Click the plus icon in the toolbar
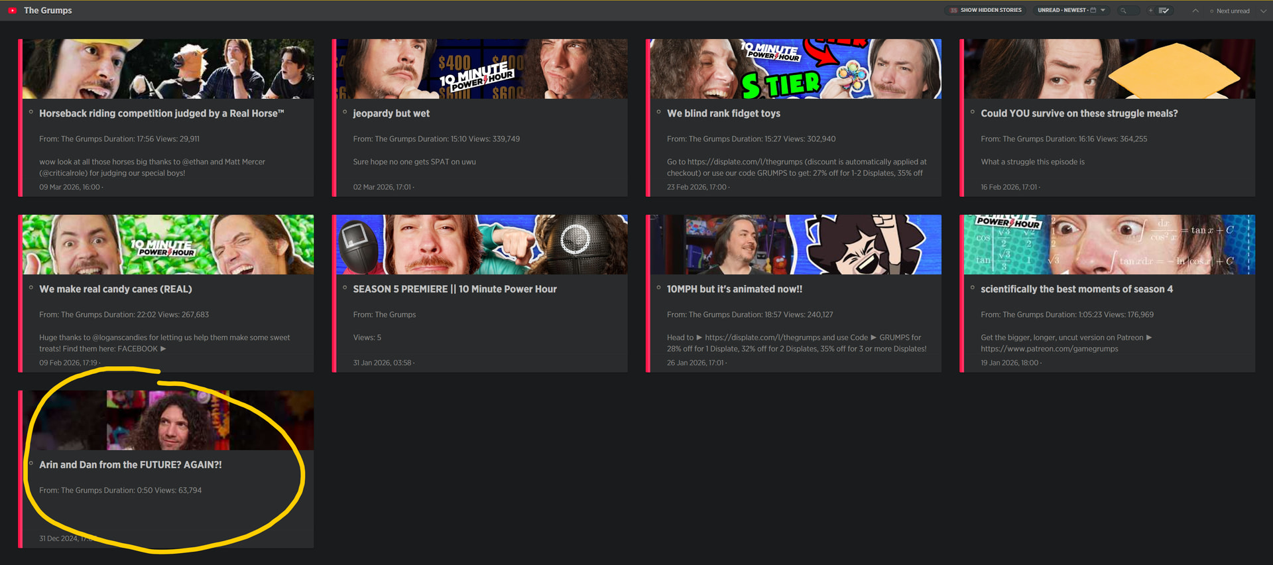Viewport: 1273px width, 565px height. [x=1150, y=11]
